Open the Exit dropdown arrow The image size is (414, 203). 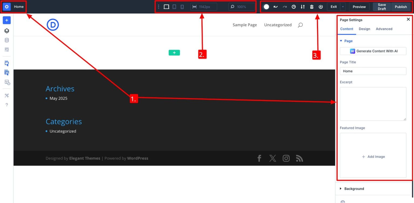click(x=343, y=6)
